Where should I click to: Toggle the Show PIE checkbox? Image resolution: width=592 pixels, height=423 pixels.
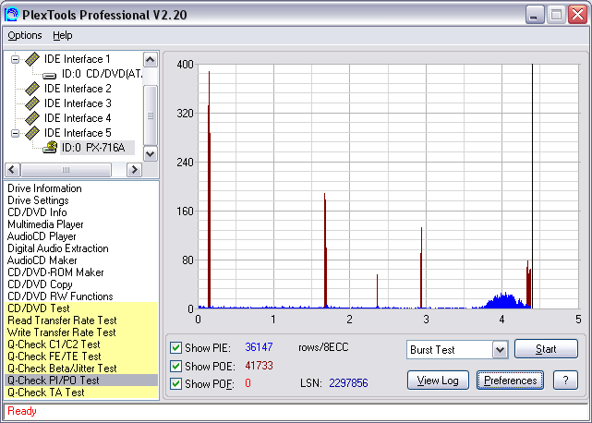175,347
